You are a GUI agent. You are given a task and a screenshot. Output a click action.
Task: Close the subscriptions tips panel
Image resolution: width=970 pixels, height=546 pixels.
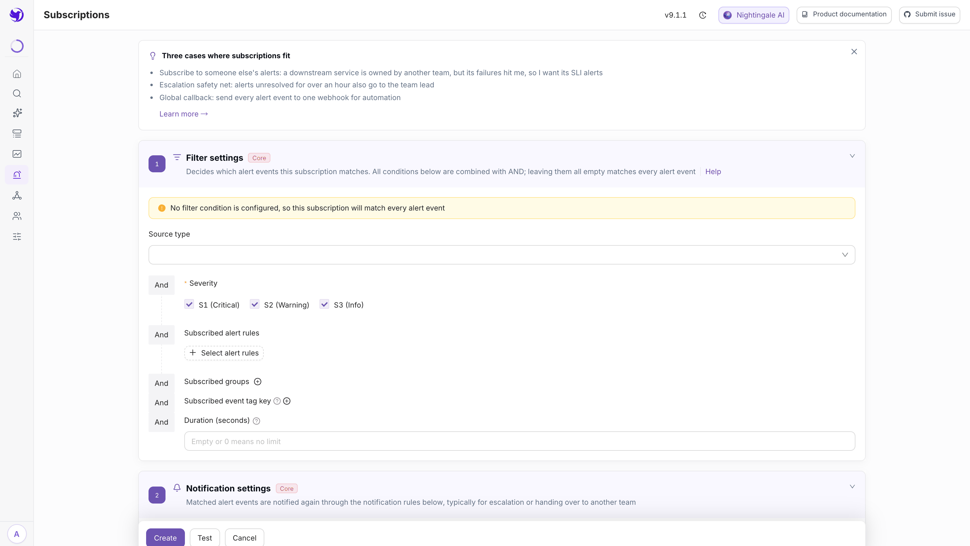854,52
